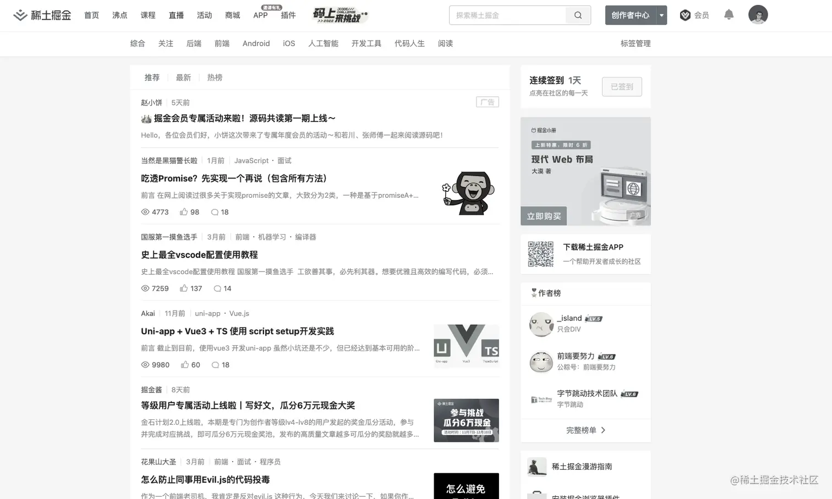
Task: Click the 已签到 button
Action: tap(622, 87)
